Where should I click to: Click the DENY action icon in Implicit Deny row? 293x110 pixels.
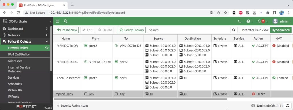tap(254, 94)
